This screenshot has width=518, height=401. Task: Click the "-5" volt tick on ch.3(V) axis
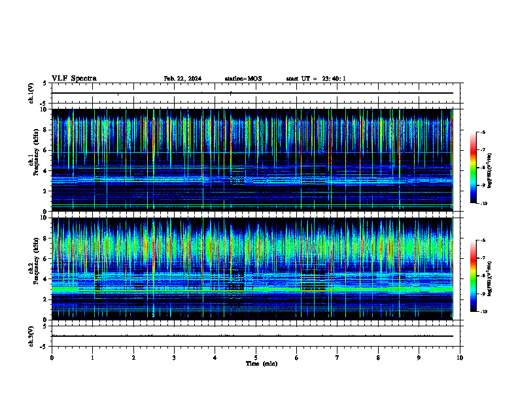43,347
